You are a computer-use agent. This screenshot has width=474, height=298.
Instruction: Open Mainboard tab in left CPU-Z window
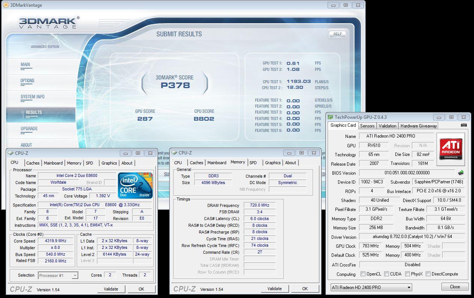point(53,163)
